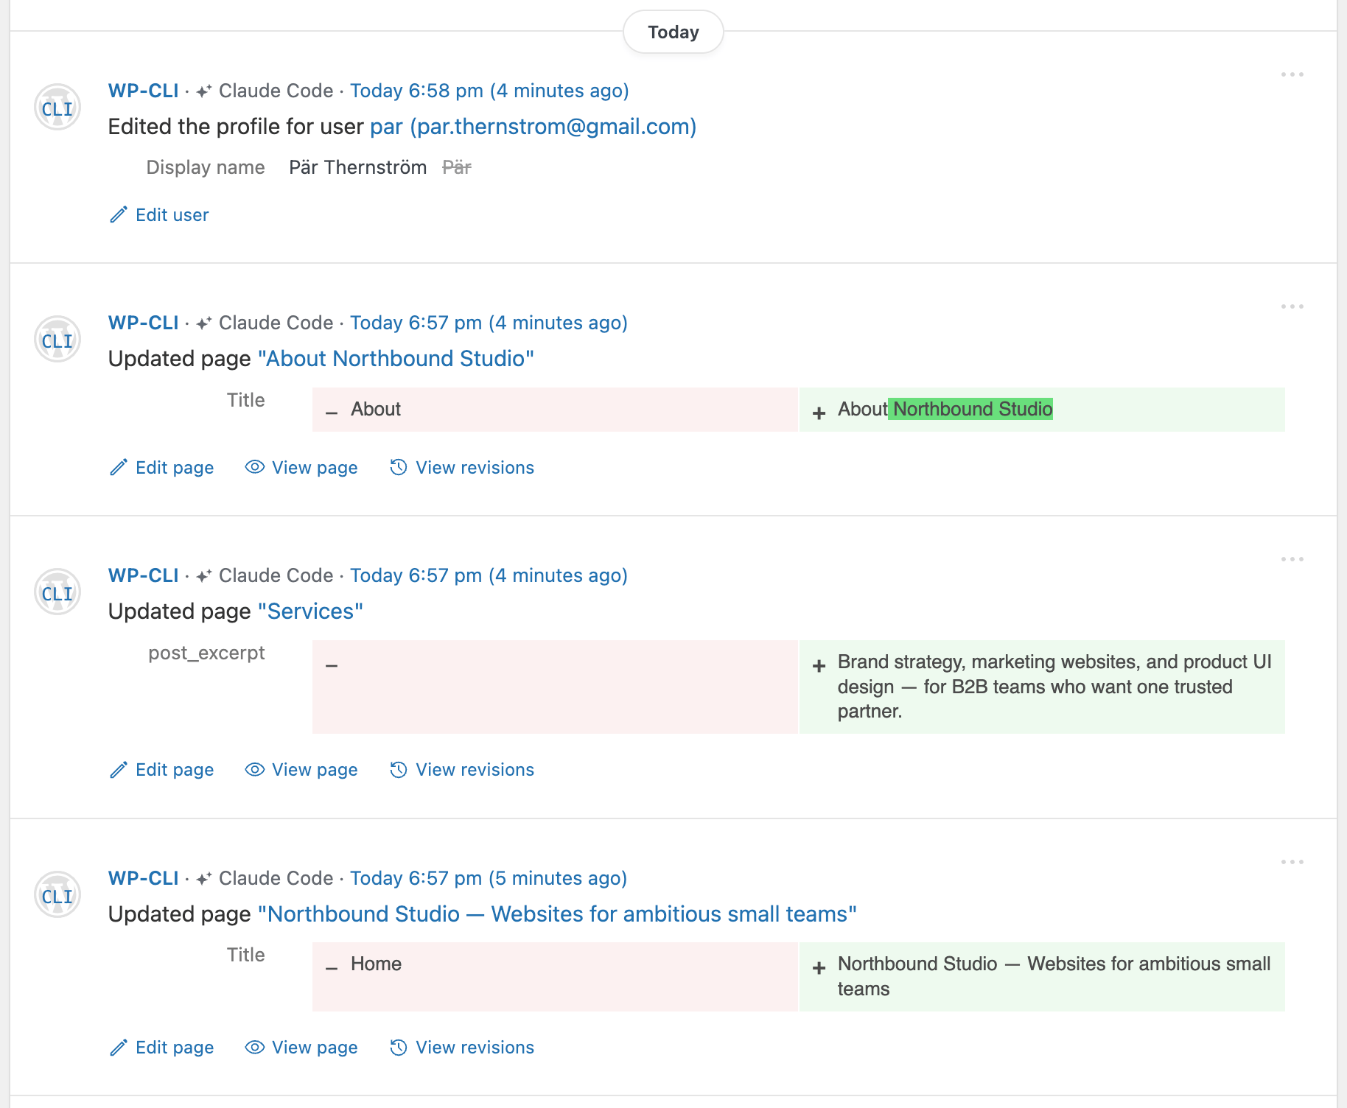Click the pencil icon next to Edit user

click(x=119, y=214)
